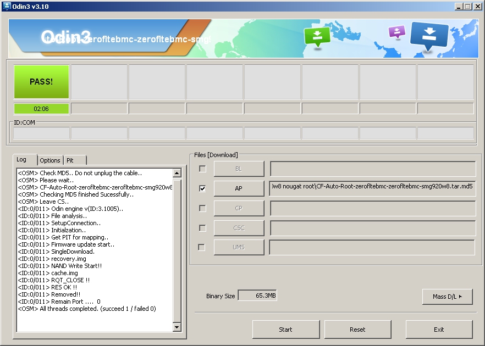Exit the Odin3 application
Viewport: 485px width, 346px height.
[x=439, y=330]
